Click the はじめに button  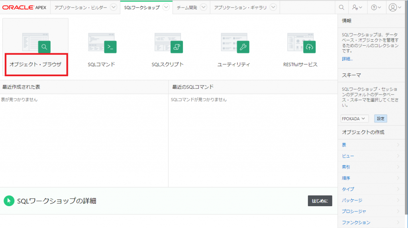coord(320,201)
